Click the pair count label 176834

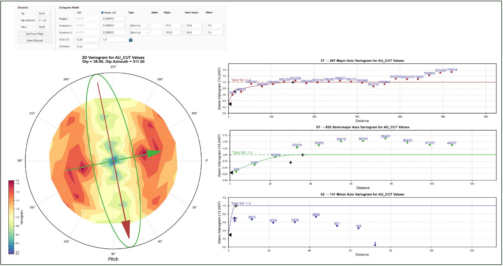point(451,70)
